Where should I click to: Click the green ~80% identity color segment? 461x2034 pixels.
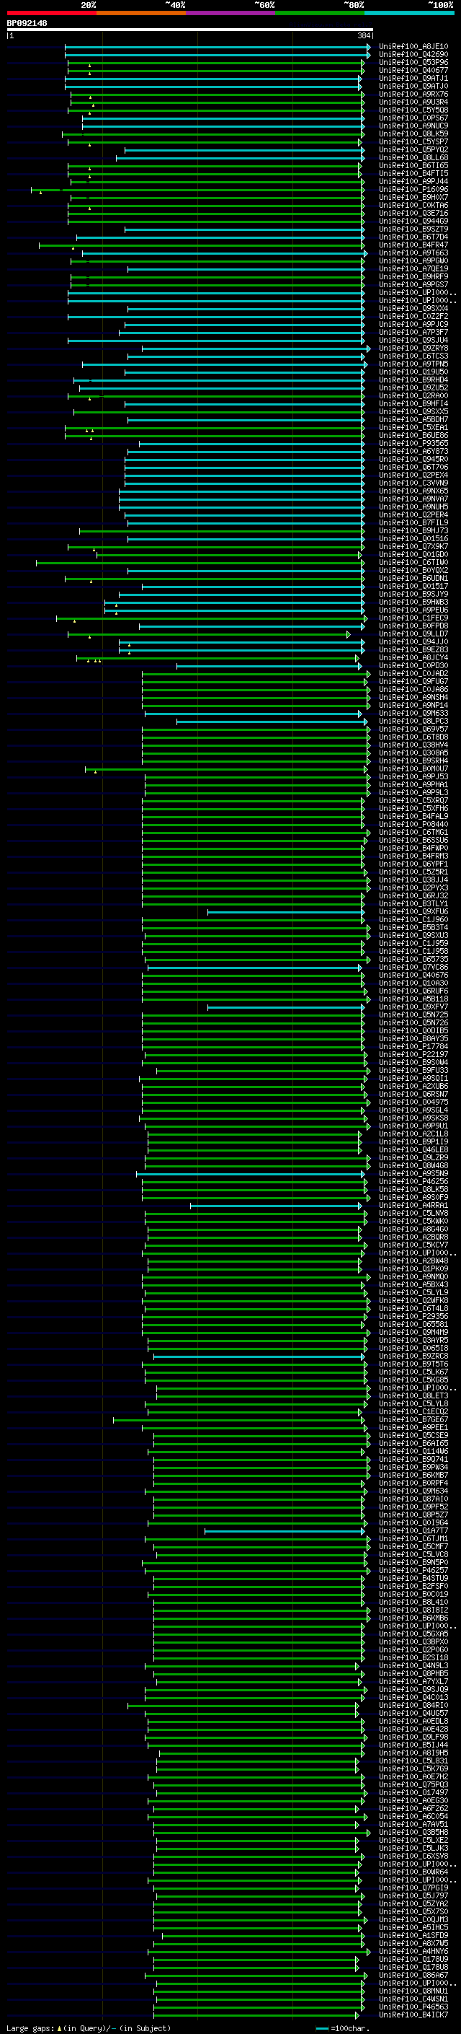pyautogui.click(x=320, y=13)
